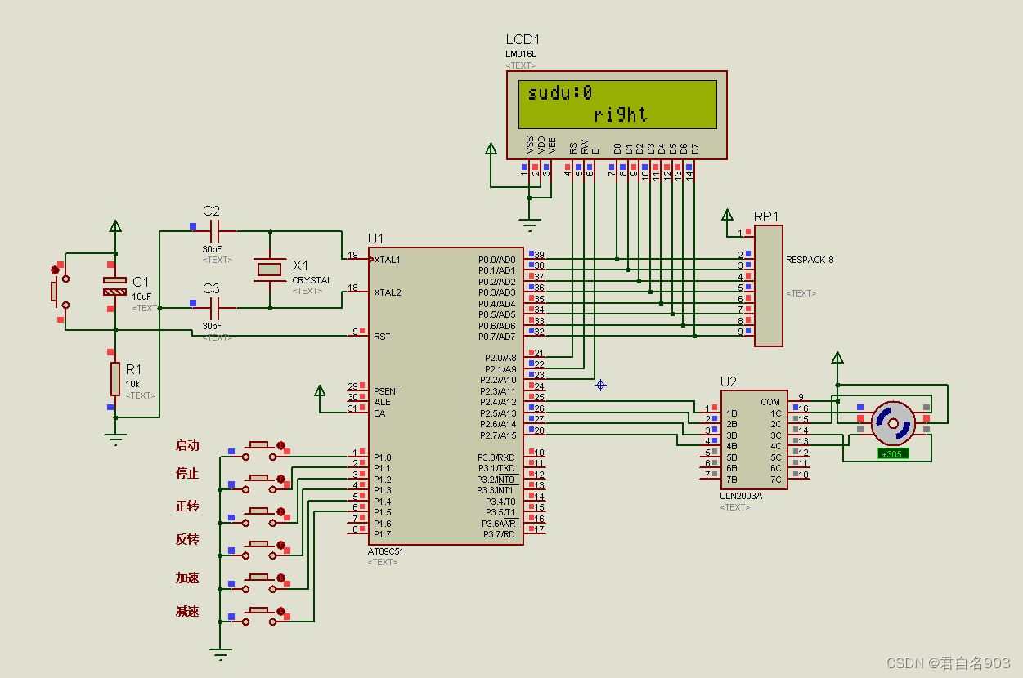The image size is (1023, 678).
Task: Select the C1 electrolytic capacitor symbol
Action: (x=115, y=286)
